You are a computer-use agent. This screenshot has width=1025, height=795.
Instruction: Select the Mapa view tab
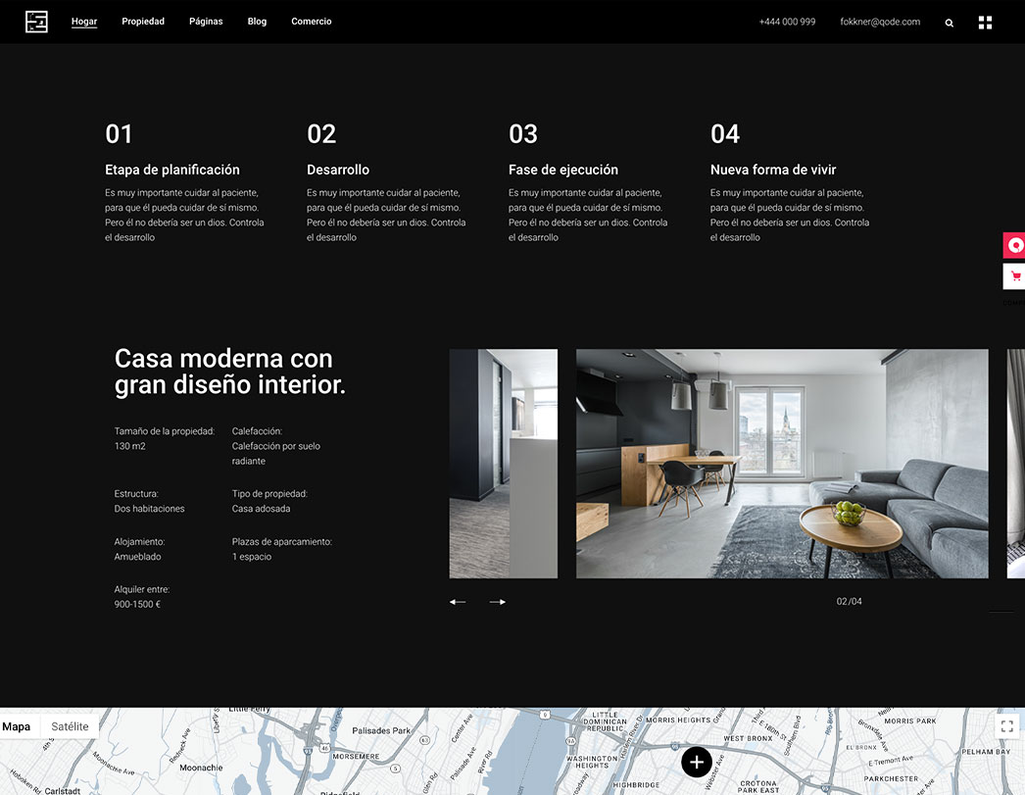(17, 726)
